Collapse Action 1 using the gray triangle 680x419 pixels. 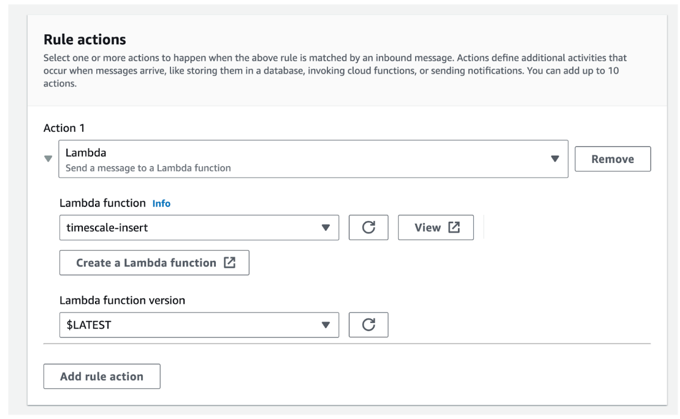pyautogui.click(x=48, y=159)
